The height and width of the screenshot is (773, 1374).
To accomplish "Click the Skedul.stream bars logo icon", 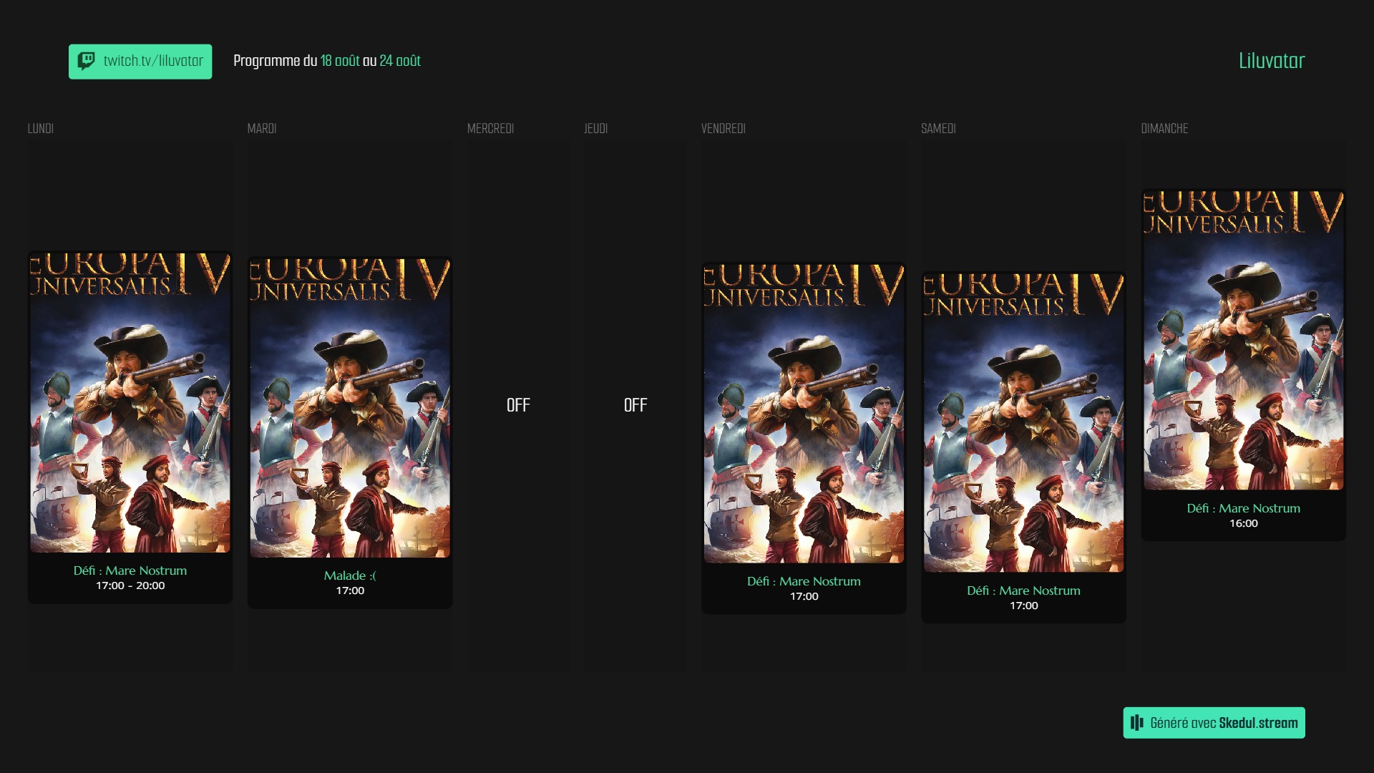I will (1136, 723).
